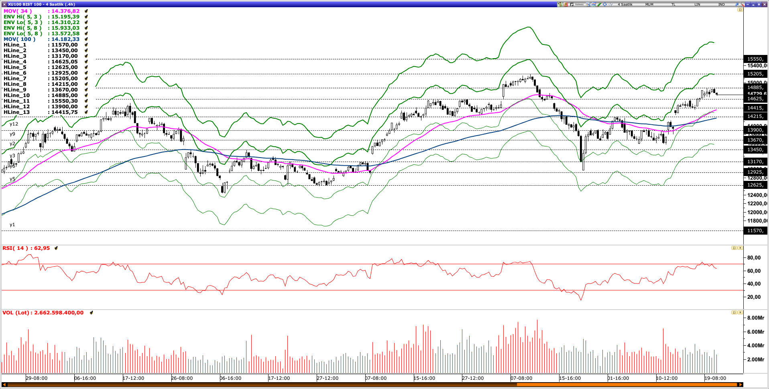
Task: Click the 8.00Mr level on the volume axis
Action: [x=755, y=318]
